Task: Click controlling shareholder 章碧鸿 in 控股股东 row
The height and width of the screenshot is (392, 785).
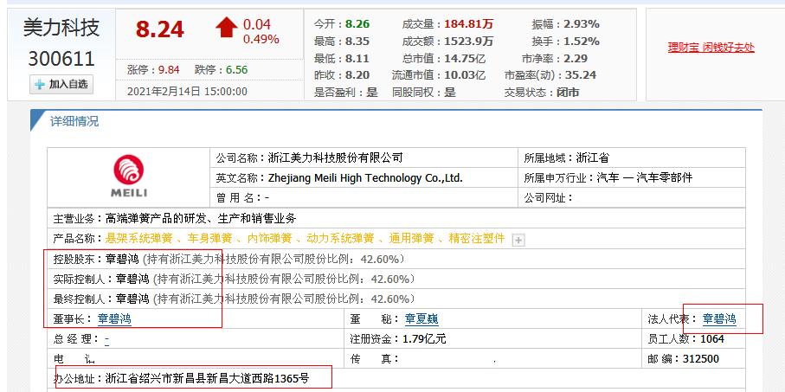Action: 122,259
